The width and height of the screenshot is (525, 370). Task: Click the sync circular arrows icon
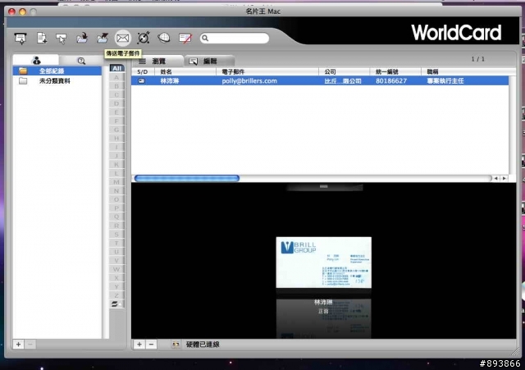point(144,38)
